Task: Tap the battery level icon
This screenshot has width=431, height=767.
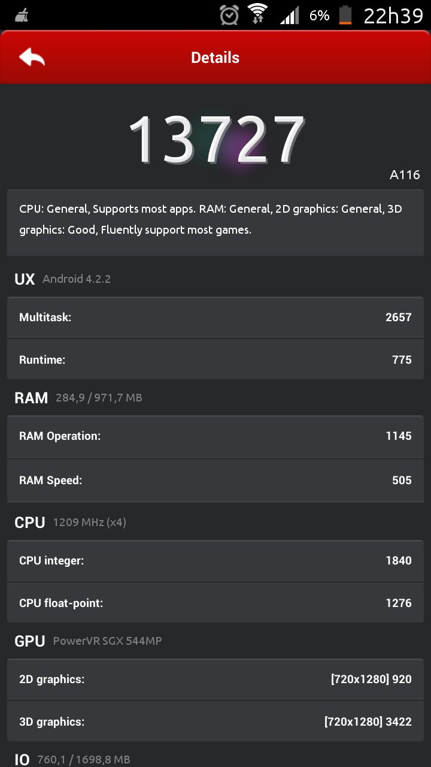Action: (x=345, y=15)
